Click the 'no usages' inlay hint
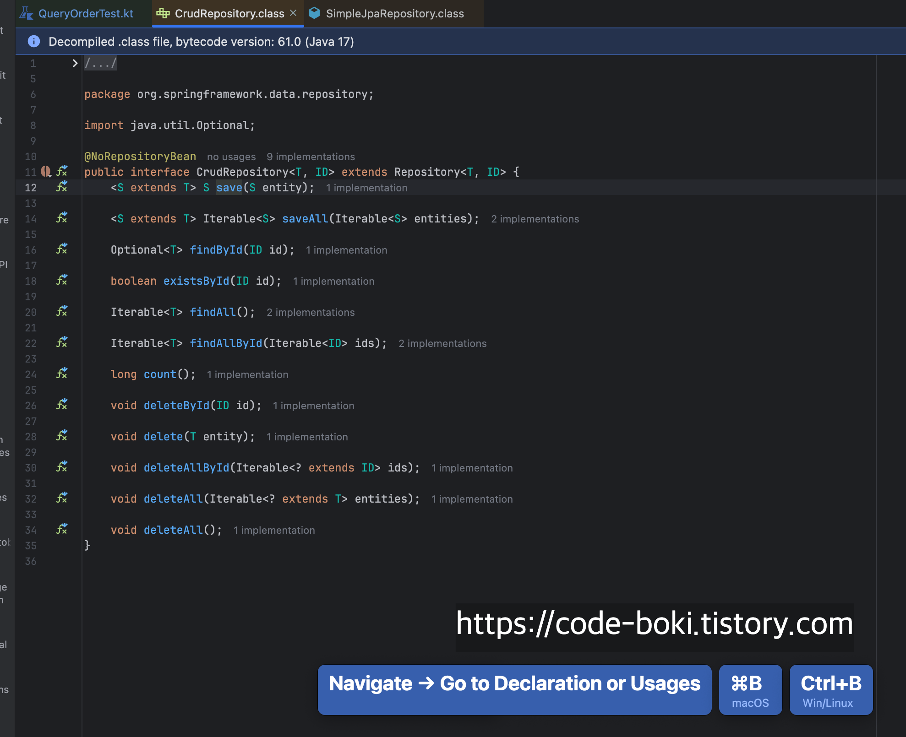The width and height of the screenshot is (906, 737). point(231,157)
